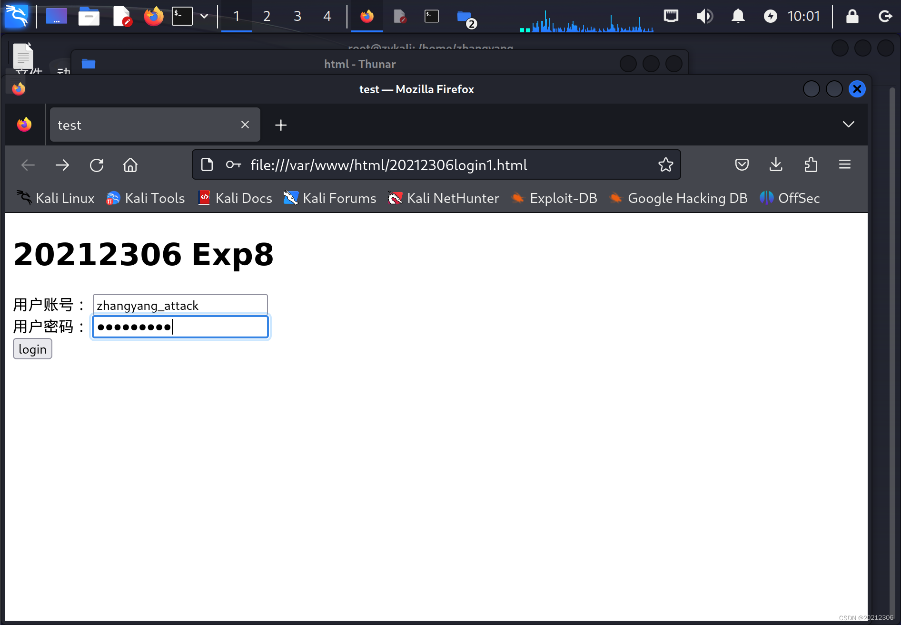Open the Firefox View button left of tabs
The image size is (901, 625).
coord(24,125)
